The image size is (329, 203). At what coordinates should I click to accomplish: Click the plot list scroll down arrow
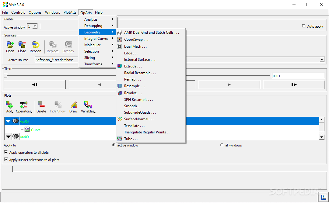coord(322,137)
